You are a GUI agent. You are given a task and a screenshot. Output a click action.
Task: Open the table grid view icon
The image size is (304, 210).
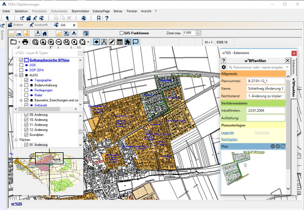coord(120,42)
